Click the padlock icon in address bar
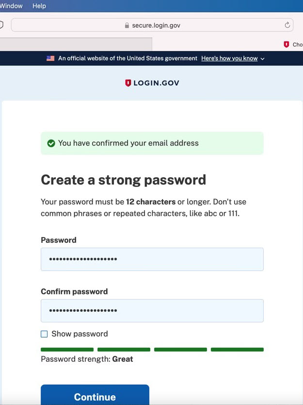This screenshot has height=405, width=303. 127,25
